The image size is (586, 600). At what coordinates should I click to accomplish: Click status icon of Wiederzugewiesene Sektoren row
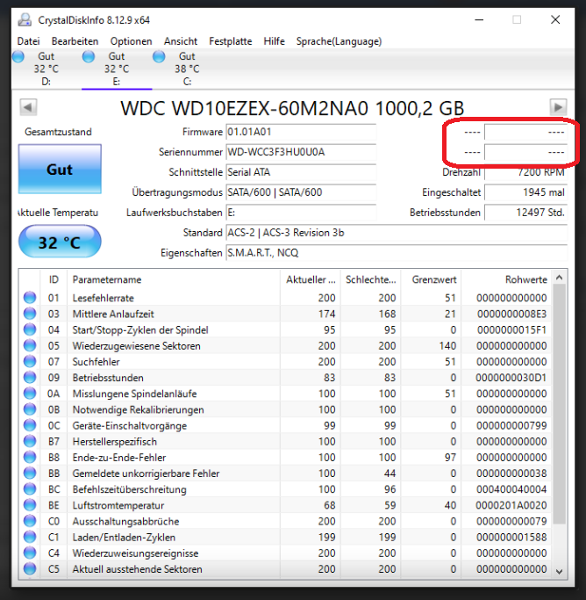(30, 345)
